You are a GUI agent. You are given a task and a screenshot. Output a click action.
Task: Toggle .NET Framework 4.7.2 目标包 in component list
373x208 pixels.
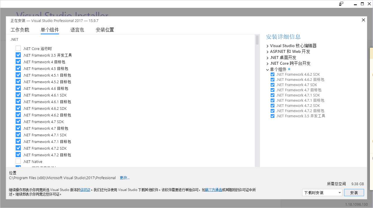click(x=18, y=155)
